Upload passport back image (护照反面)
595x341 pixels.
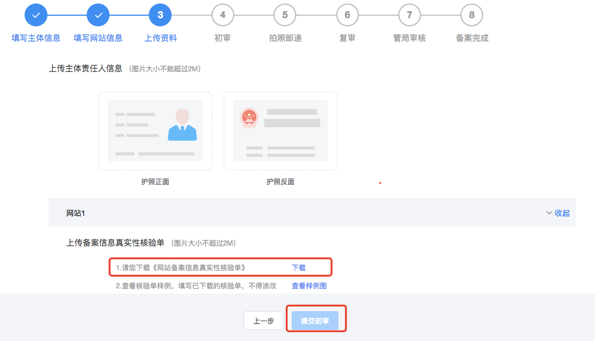pos(280,131)
